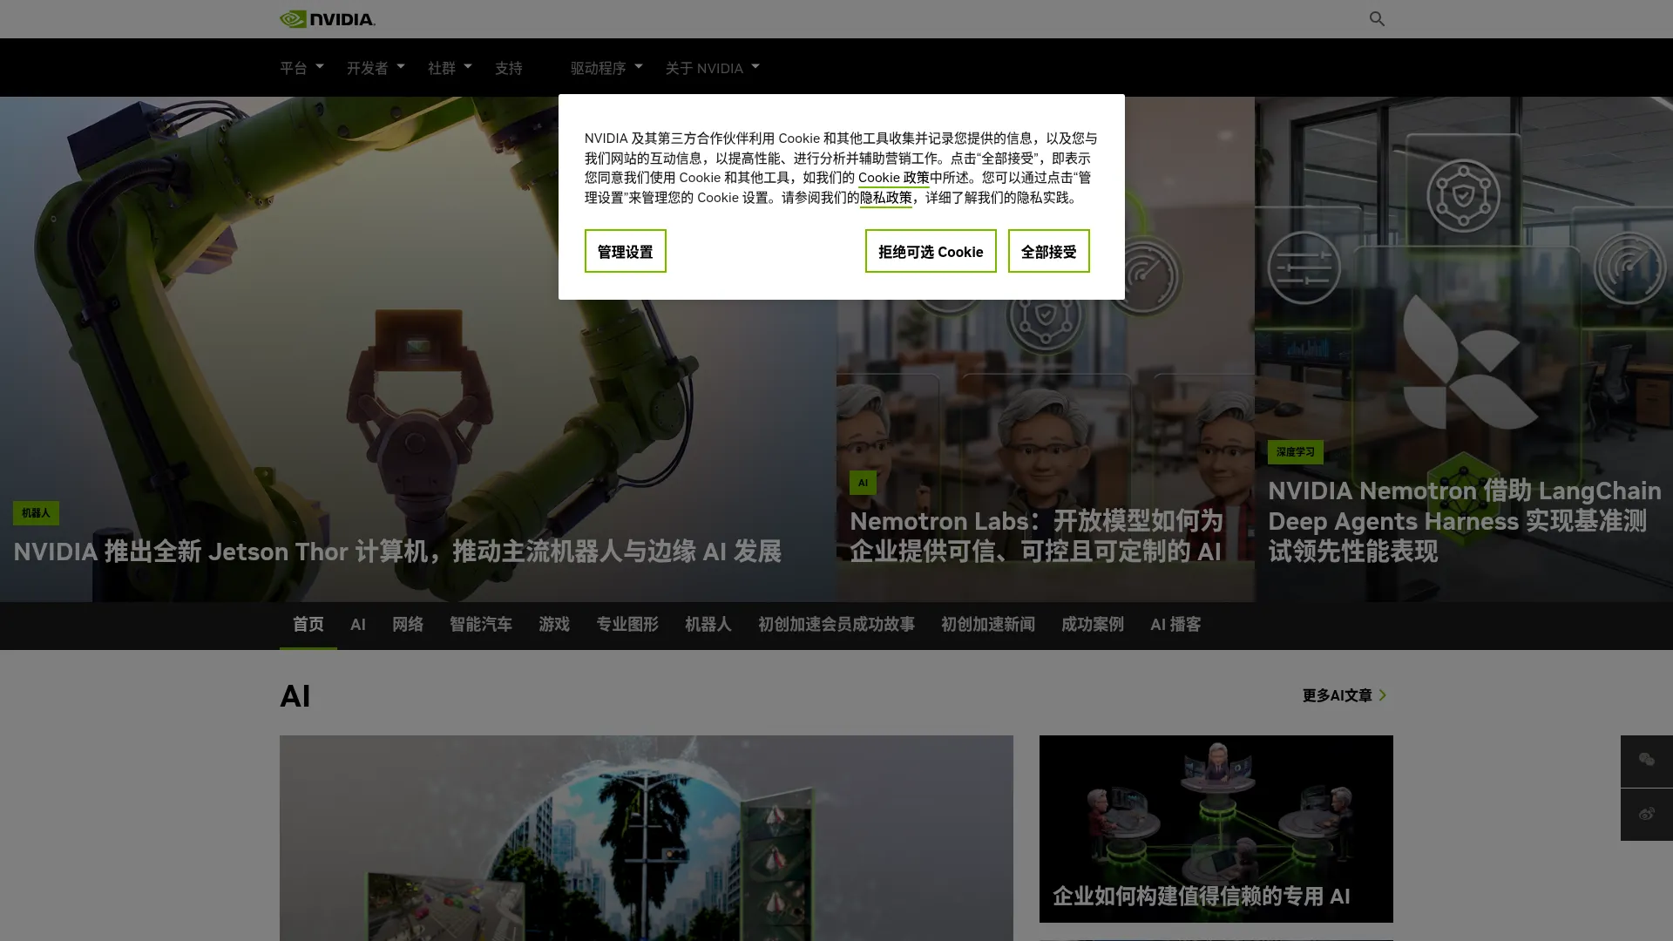Click the 管理设置 cookie button

click(x=626, y=251)
